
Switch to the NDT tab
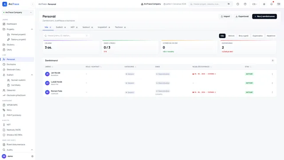74,27
